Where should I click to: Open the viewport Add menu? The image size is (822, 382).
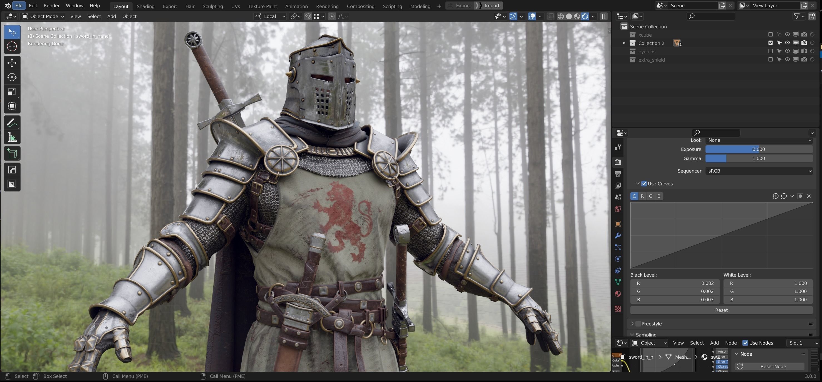coord(111,17)
